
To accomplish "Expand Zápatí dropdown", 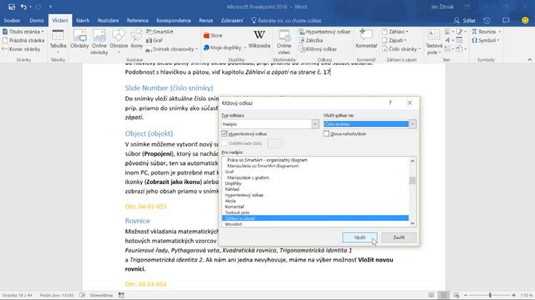I will (405, 40).
